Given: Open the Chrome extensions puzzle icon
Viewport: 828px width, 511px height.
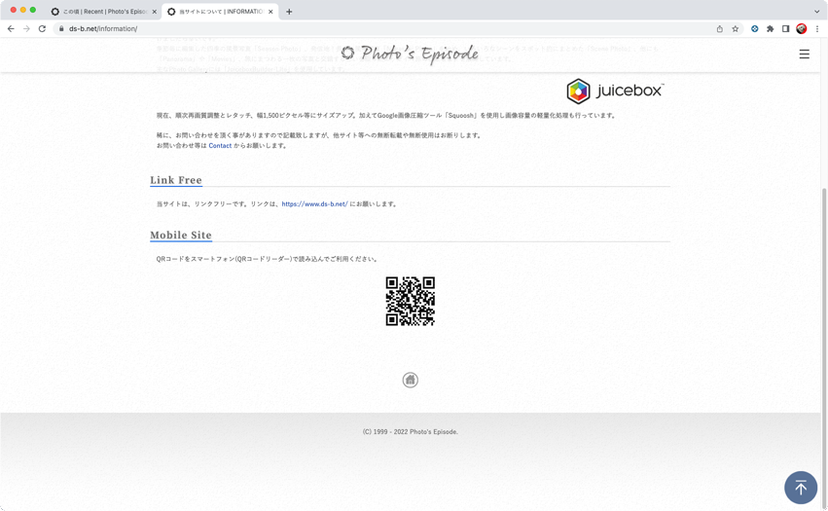Looking at the screenshot, I should click(x=770, y=29).
